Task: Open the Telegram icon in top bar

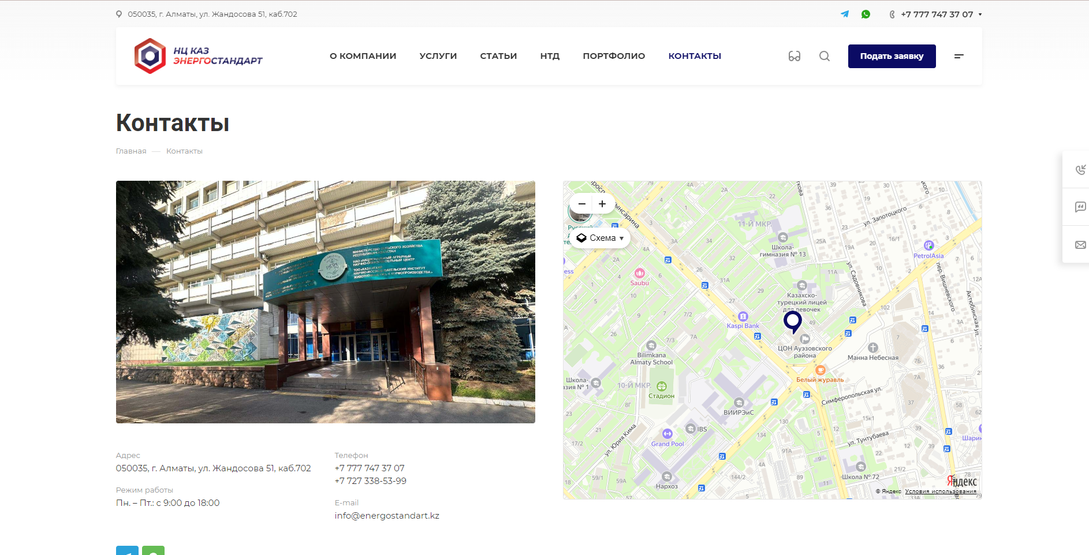Action: coord(845,14)
